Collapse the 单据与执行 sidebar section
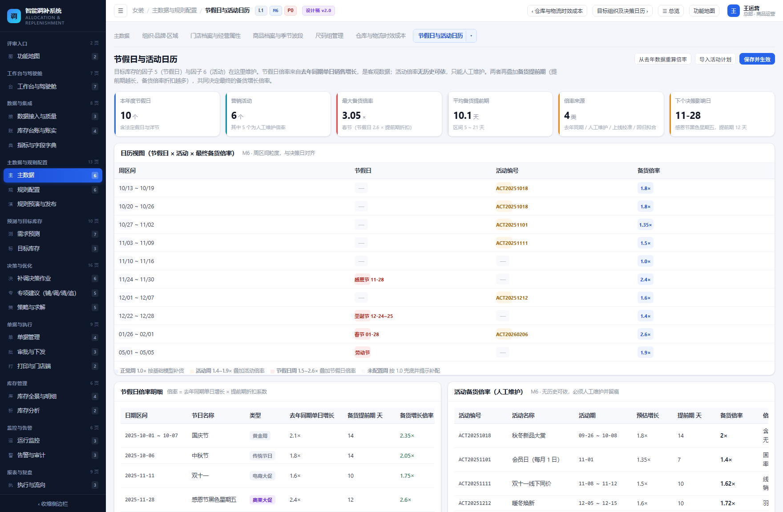The width and height of the screenshot is (783, 512). [x=53, y=325]
